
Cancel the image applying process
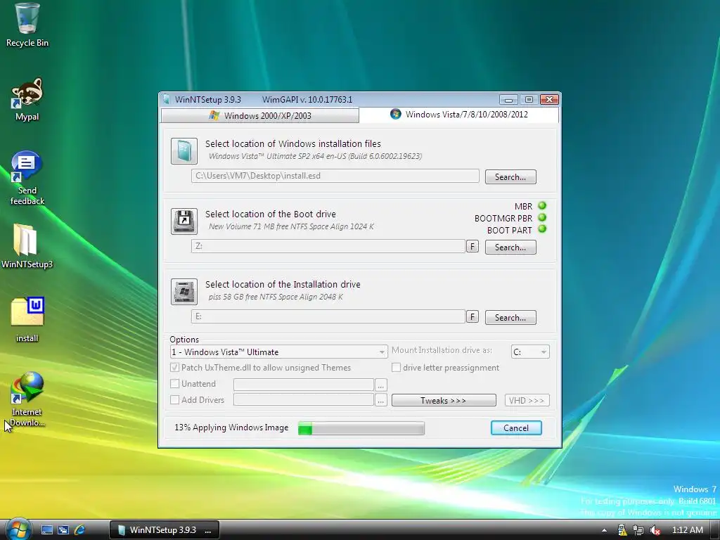tap(516, 428)
